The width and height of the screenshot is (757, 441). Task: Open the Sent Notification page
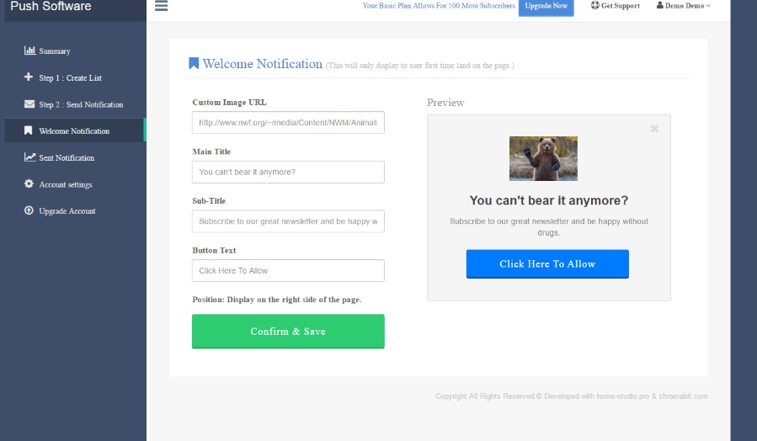coord(67,157)
